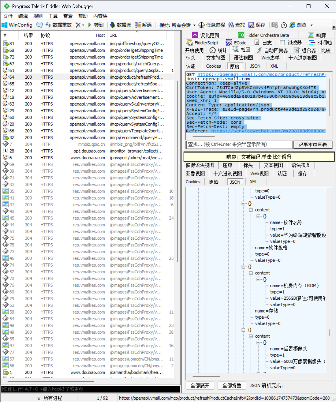The width and height of the screenshot is (336, 402).
Task: Open the Fiddler Orchestra Beta tab
Action: coord(263,35)
